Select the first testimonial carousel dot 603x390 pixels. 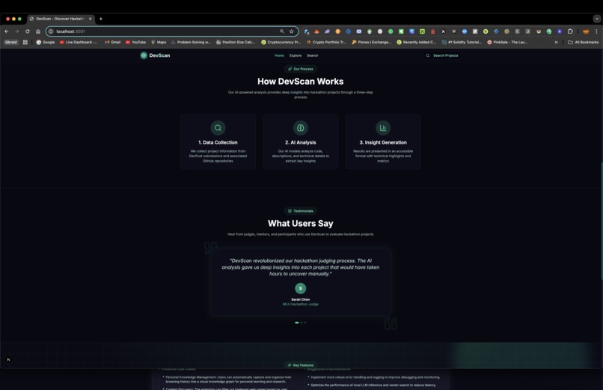pos(296,323)
